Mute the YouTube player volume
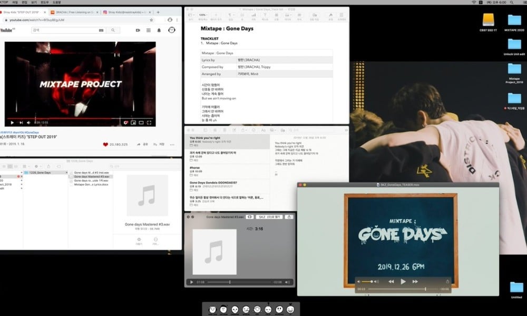The width and height of the screenshot is (527, 316). tap(28, 123)
